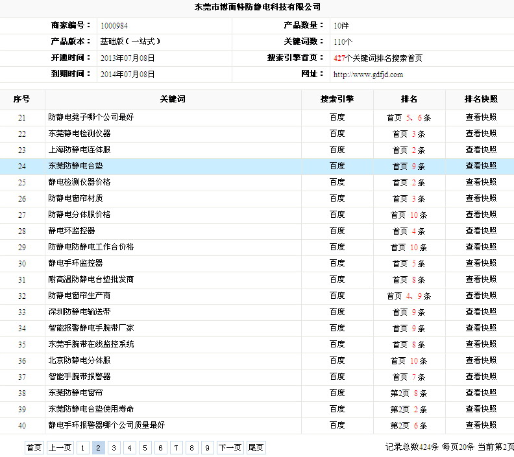Select keyword 静电环监控器
This screenshot has width=514, height=457.
point(71,231)
